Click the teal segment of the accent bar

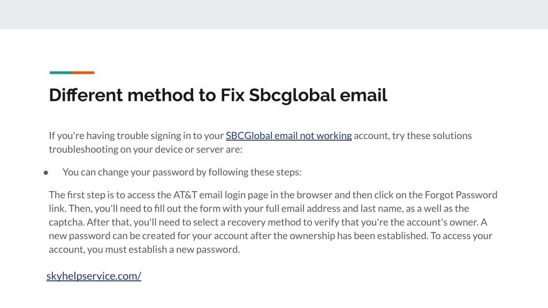pyautogui.click(x=61, y=73)
